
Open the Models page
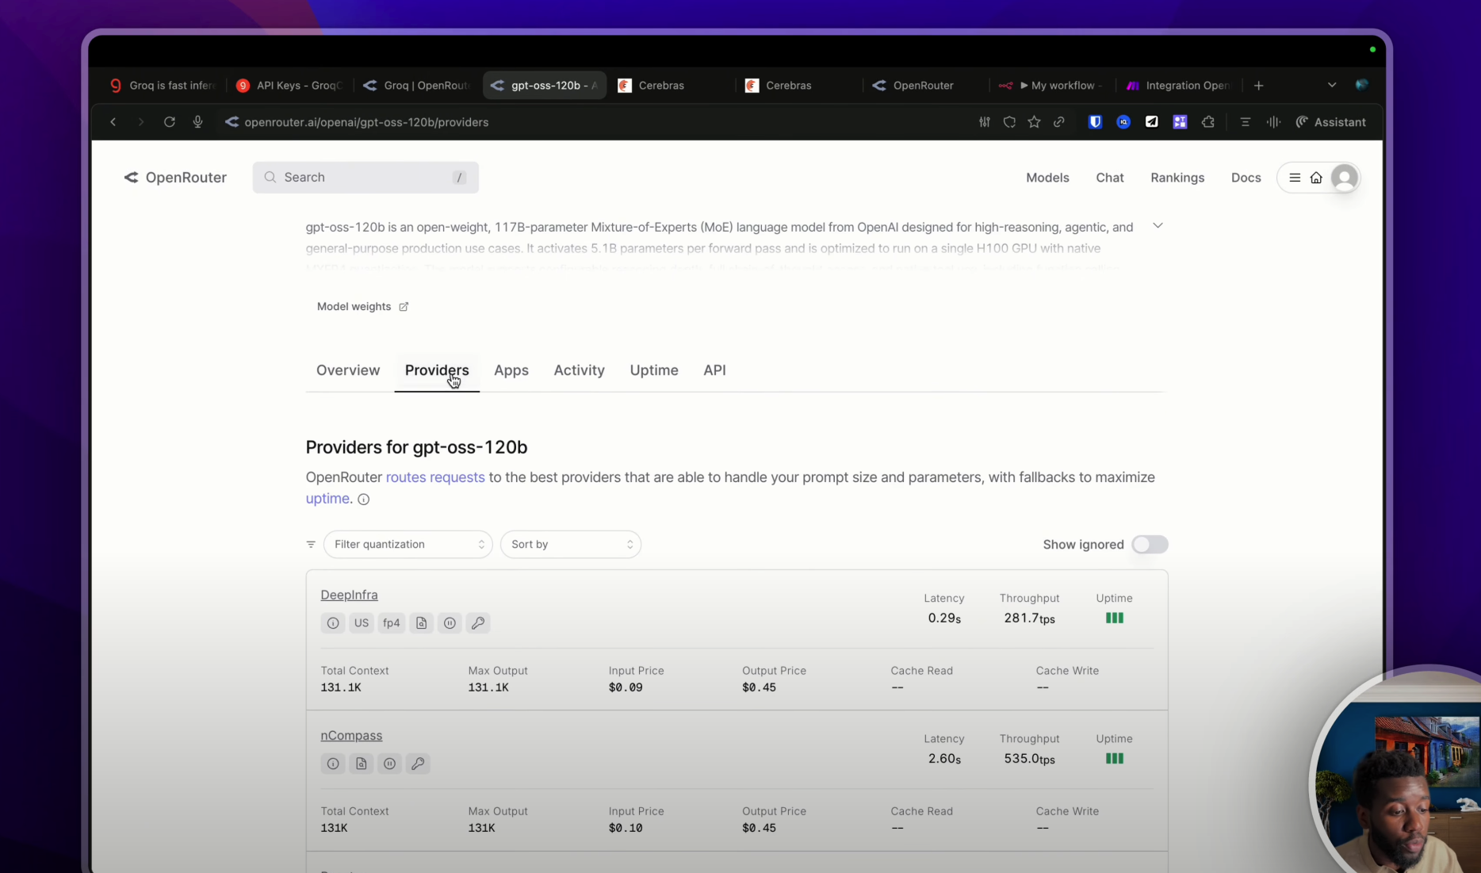(x=1047, y=178)
